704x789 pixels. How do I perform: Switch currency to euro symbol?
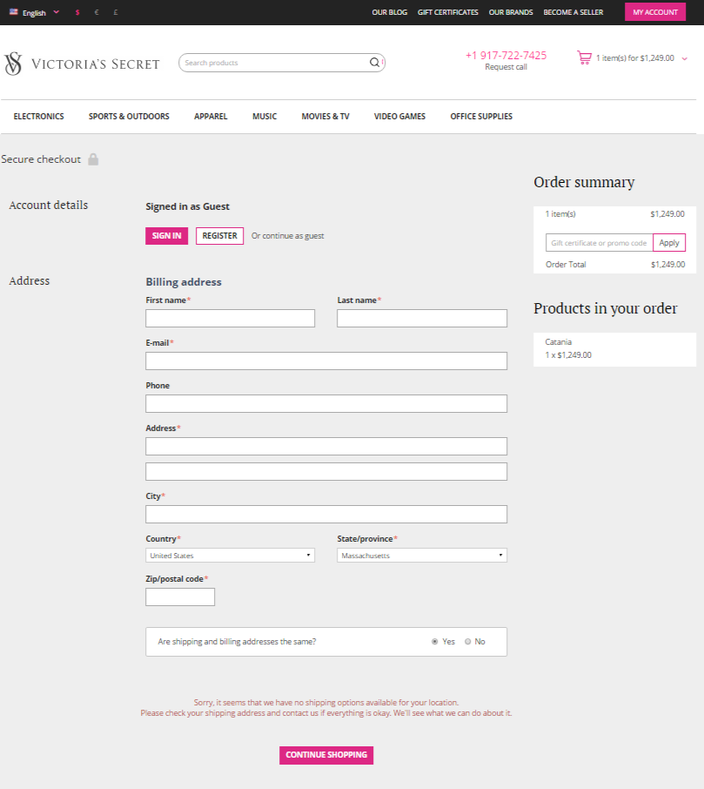click(x=97, y=12)
